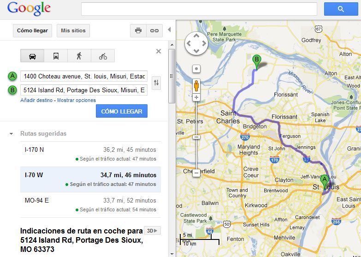Screen dimensions: 361x257
Task: Click the zoom slider handle
Action: click(196, 137)
